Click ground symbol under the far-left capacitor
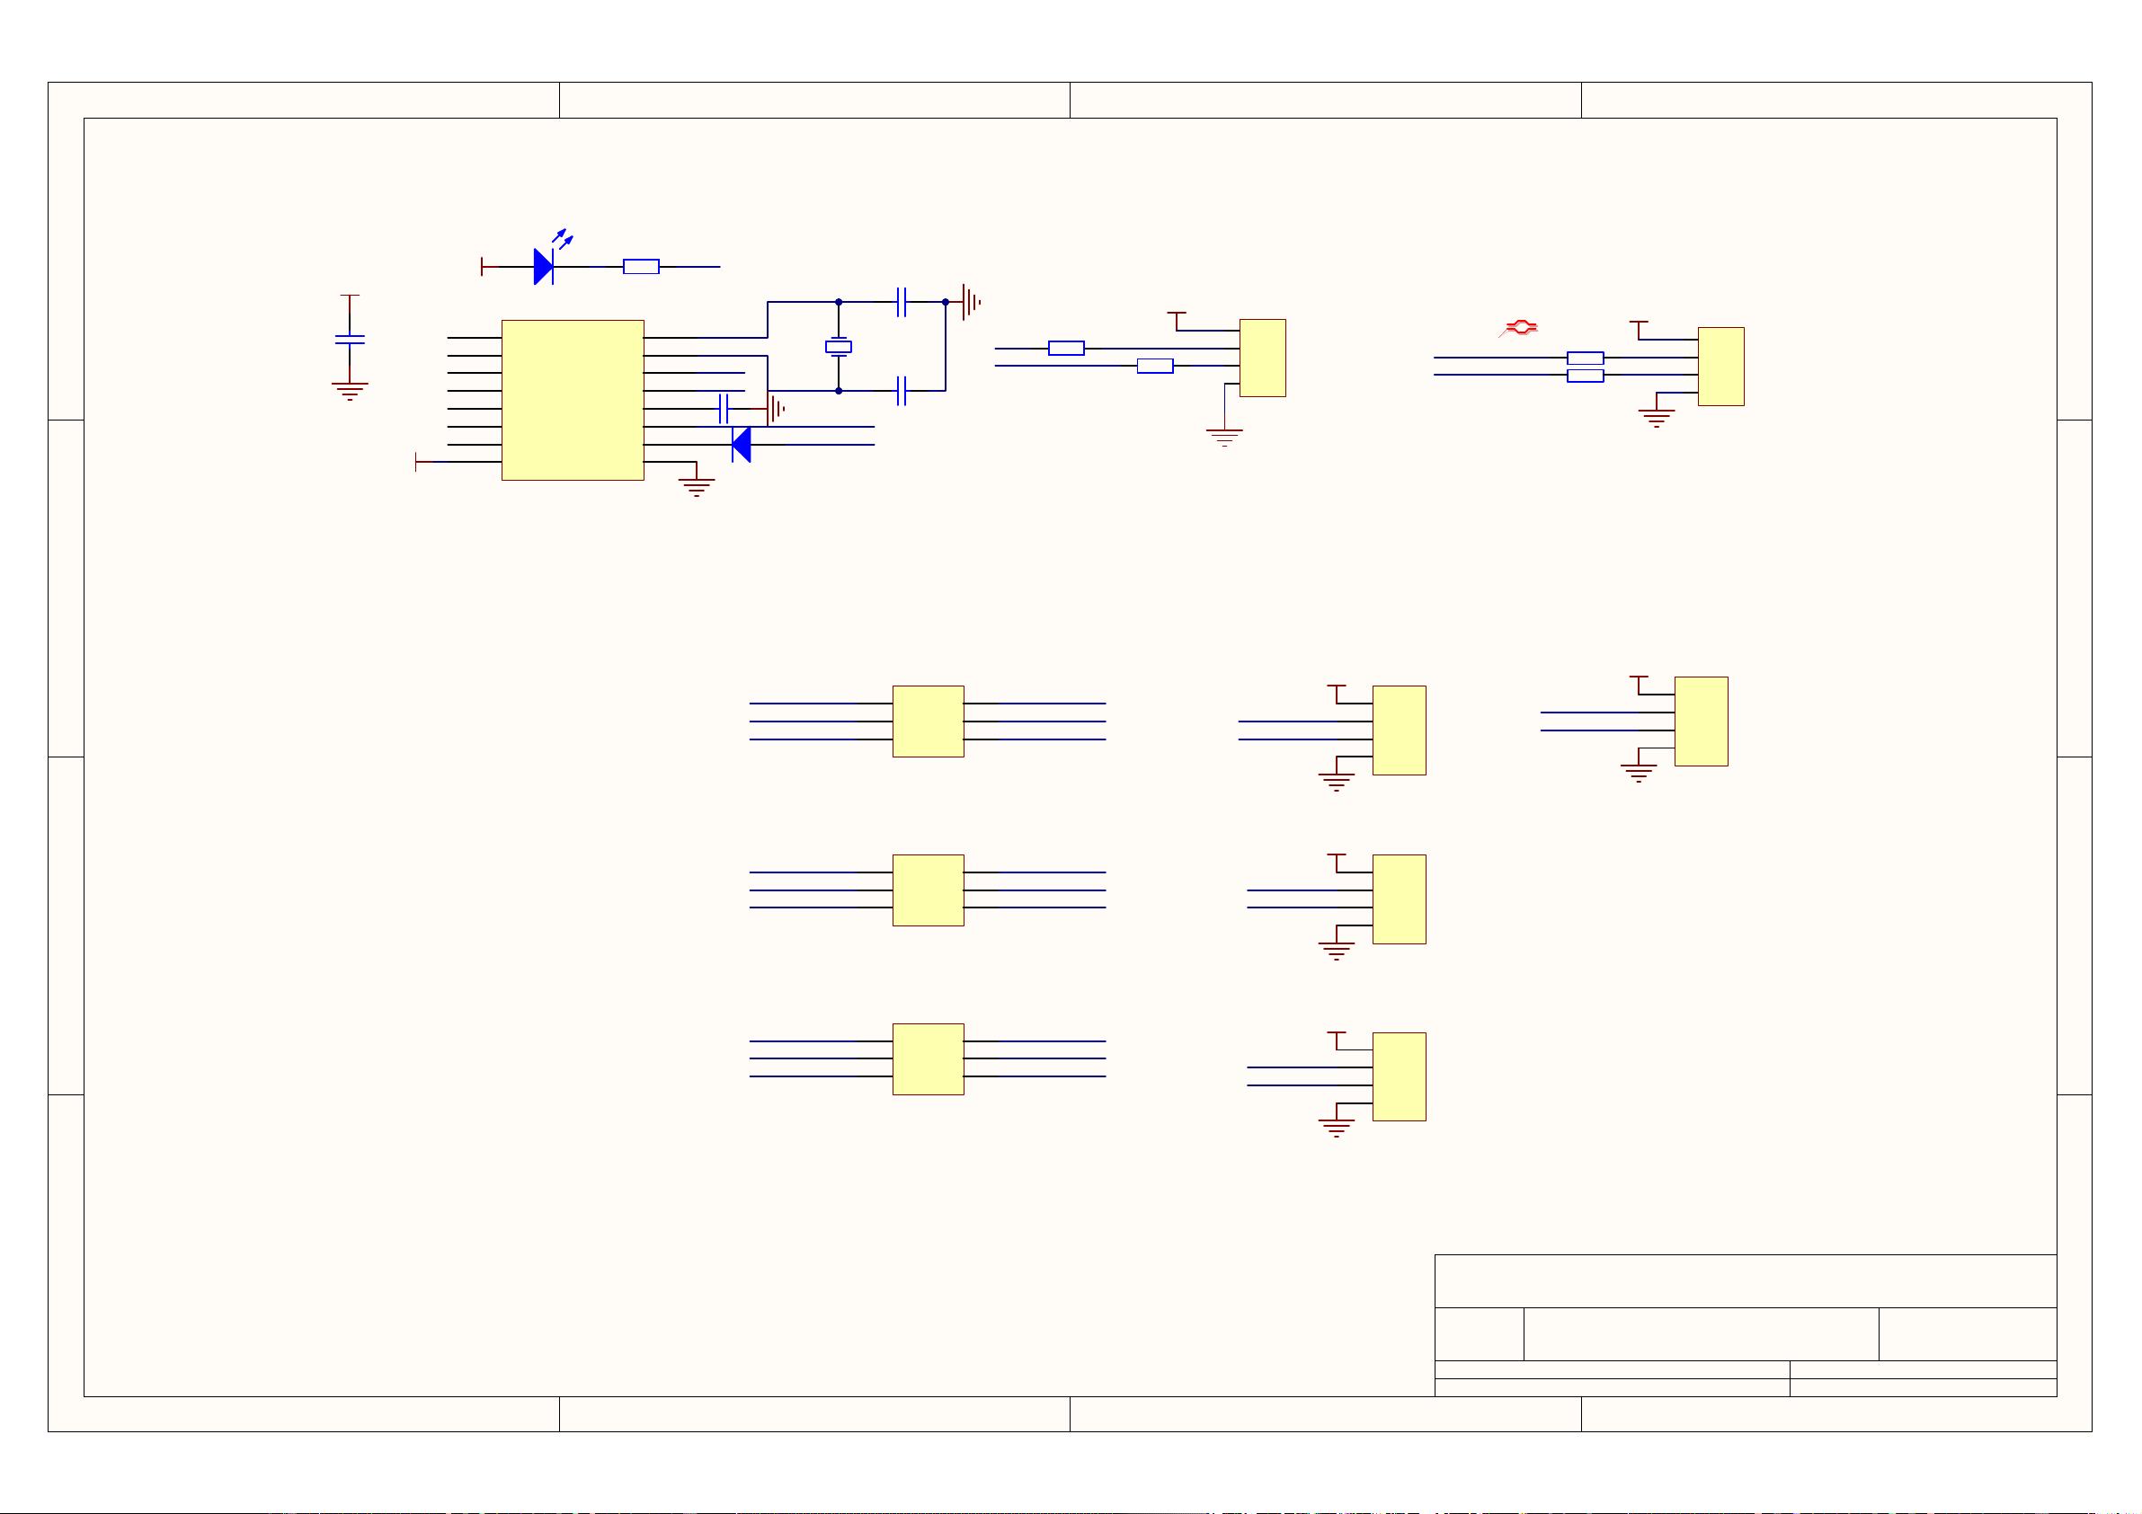The height and width of the screenshot is (1514, 2142). pyautogui.click(x=350, y=391)
